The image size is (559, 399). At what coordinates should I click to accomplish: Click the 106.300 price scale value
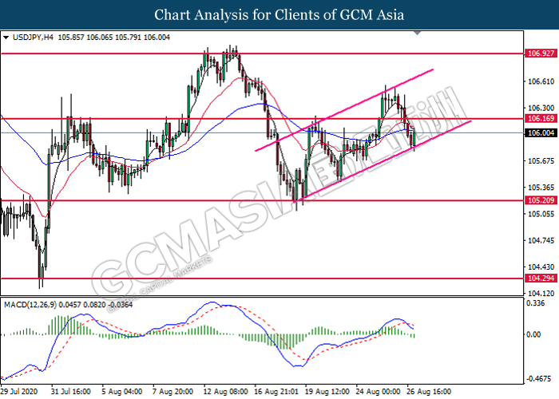coord(541,108)
